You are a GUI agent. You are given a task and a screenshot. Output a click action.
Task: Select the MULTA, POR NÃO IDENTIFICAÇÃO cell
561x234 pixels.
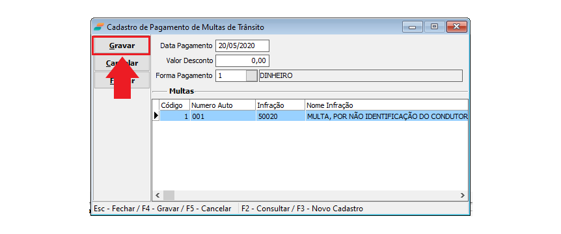(x=387, y=116)
